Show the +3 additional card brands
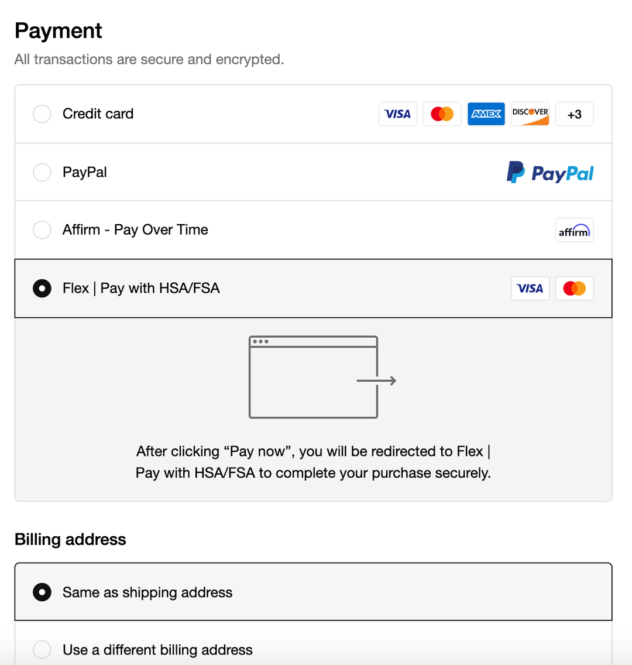The width and height of the screenshot is (632, 665). pos(574,114)
